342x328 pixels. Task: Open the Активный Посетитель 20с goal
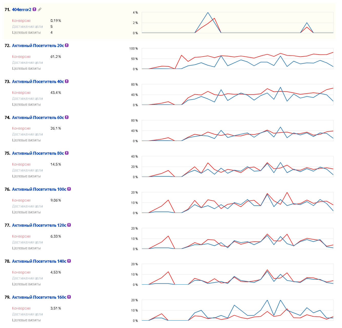(x=38, y=45)
